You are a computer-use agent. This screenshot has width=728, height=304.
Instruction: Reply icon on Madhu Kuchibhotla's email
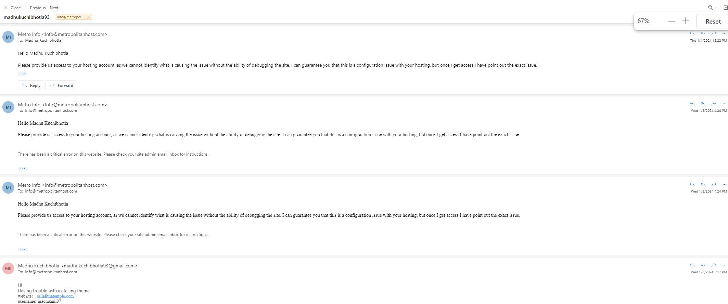tap(692, 265)
